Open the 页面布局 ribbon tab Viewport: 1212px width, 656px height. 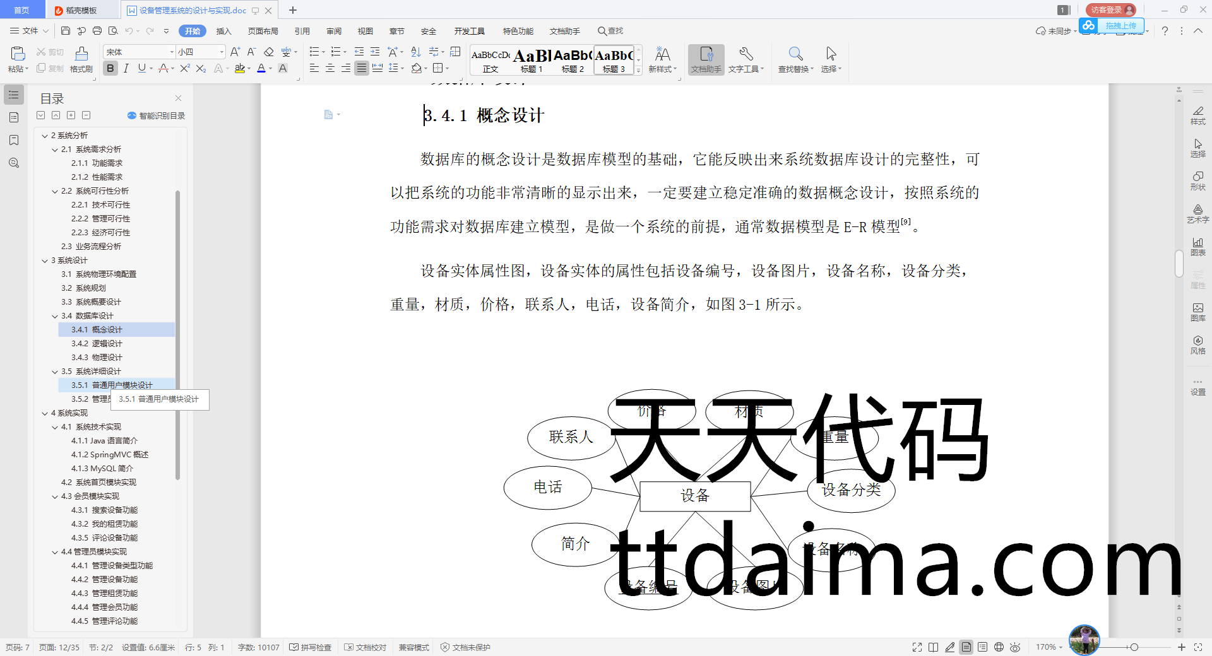click(263, 31)
